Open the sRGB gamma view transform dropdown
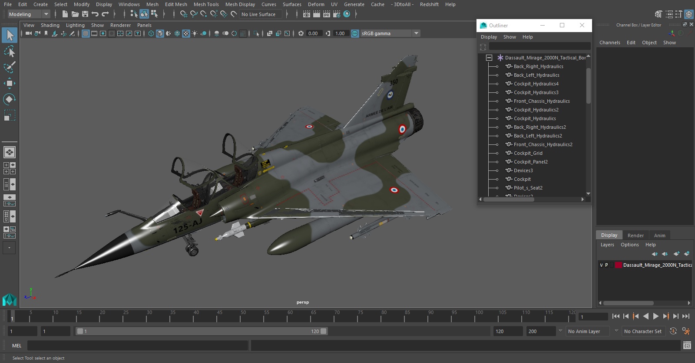 (416, 33)
